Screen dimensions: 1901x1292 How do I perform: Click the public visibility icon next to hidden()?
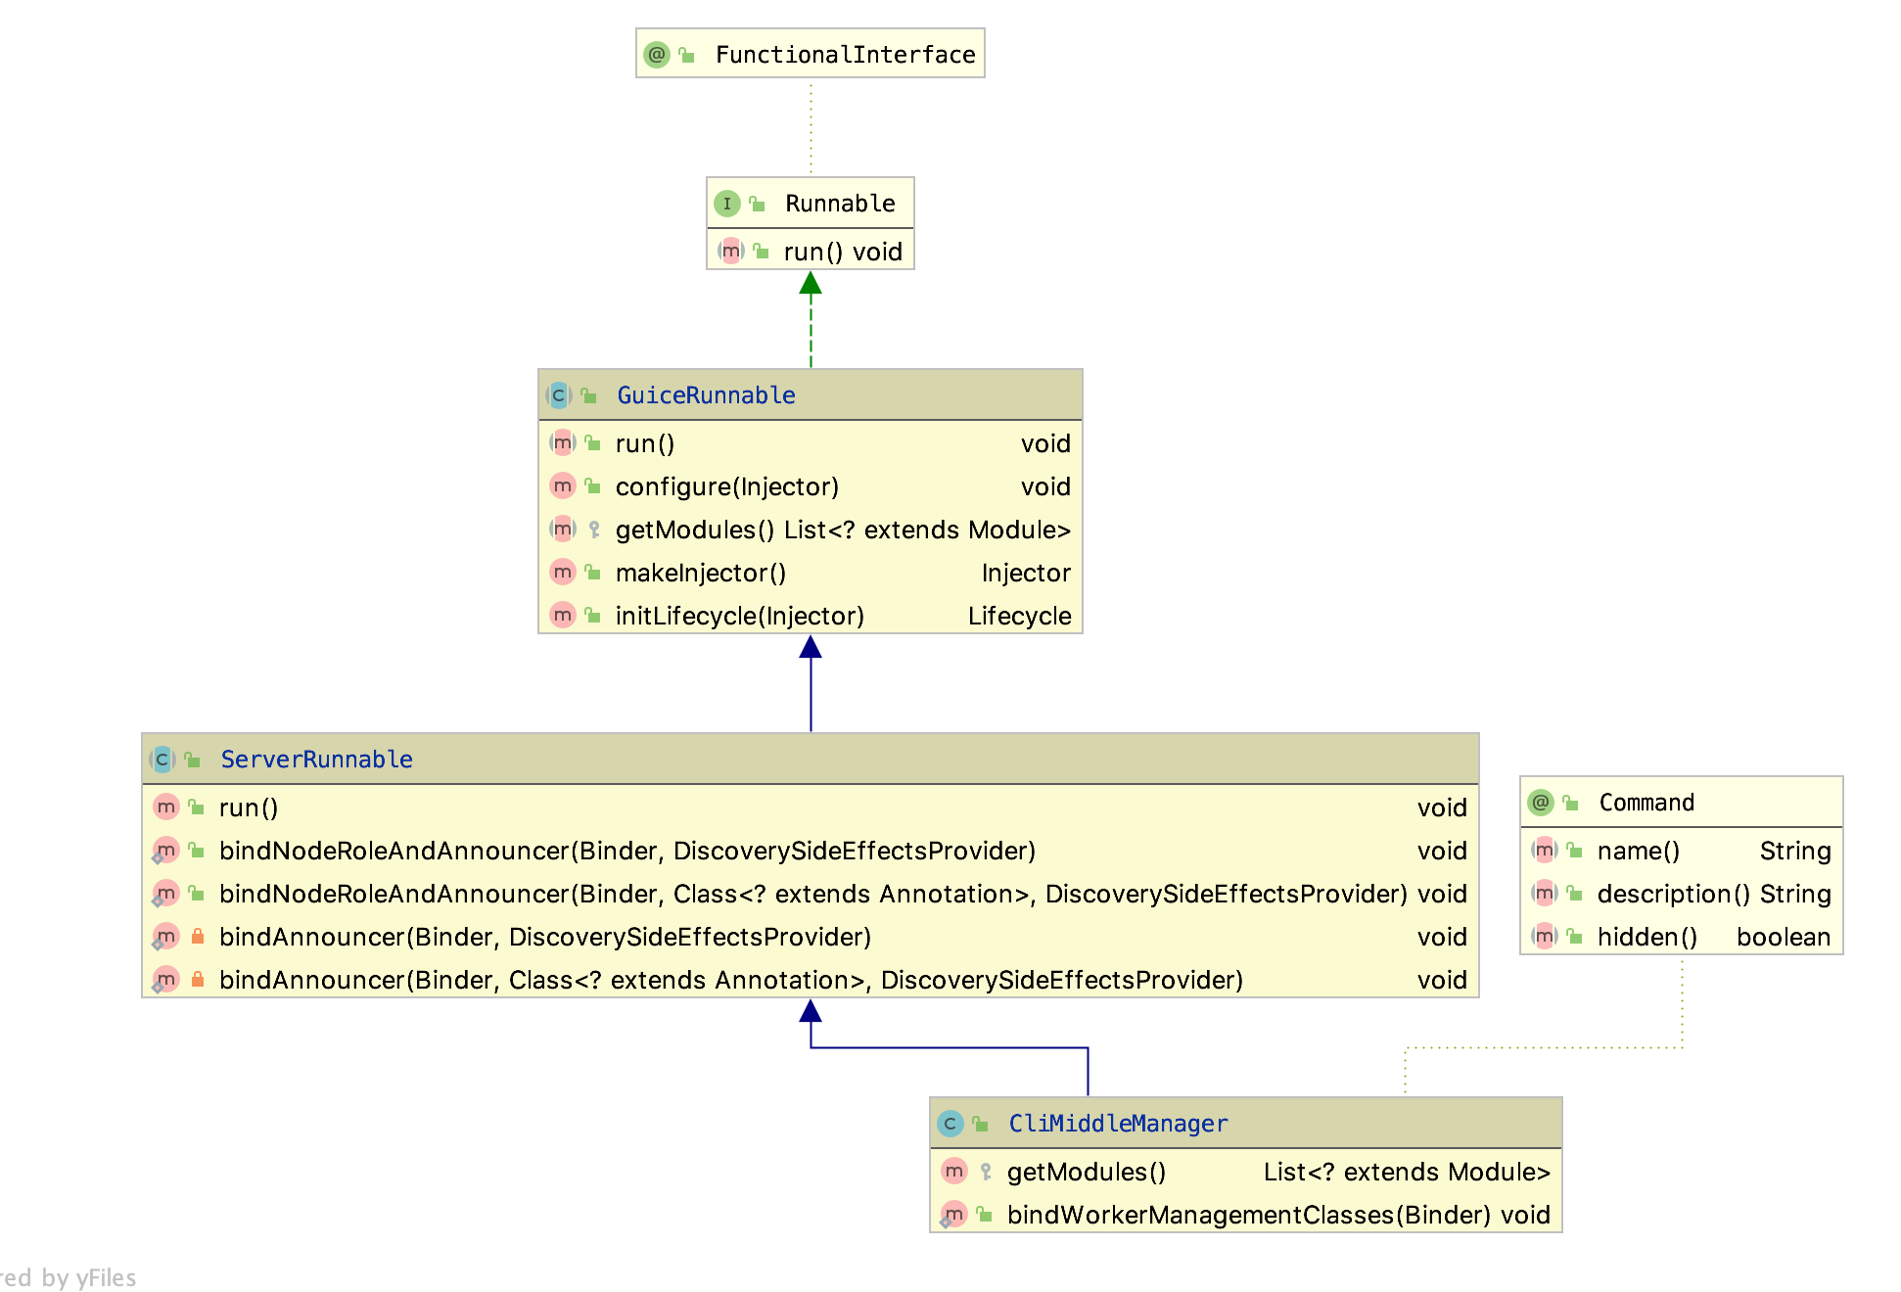[1574, 937]
